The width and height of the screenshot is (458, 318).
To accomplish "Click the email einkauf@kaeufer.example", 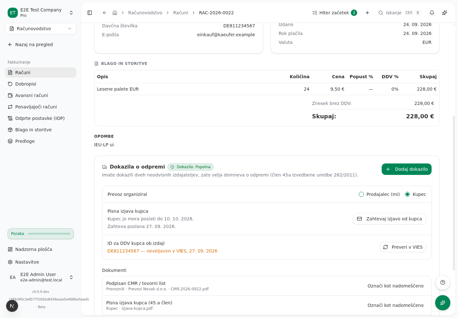I will coord(226,35).
